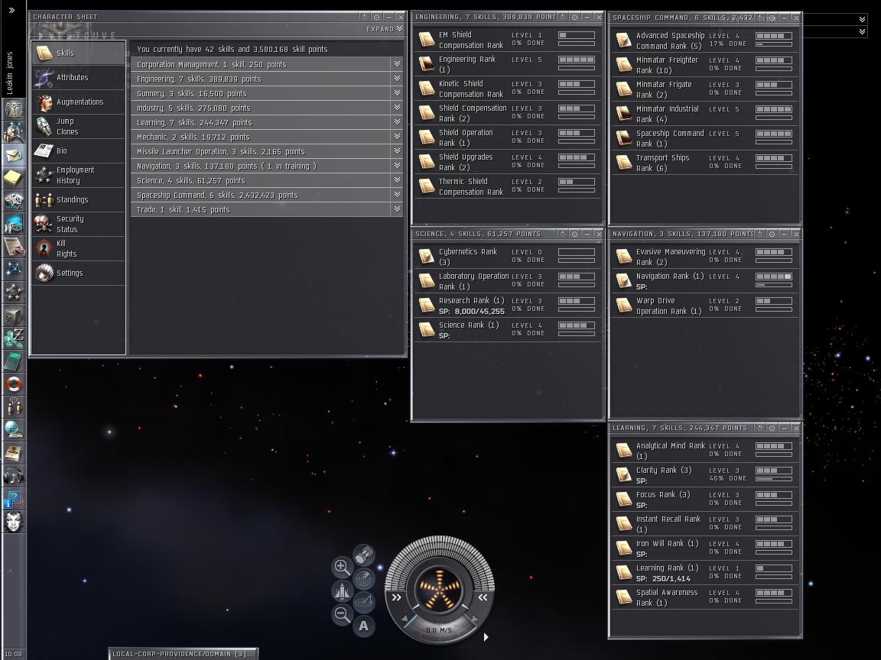Click the 10:08 clock in sidebar
The height and width of the screenshot is (660, 881).
tap(14, 654)
